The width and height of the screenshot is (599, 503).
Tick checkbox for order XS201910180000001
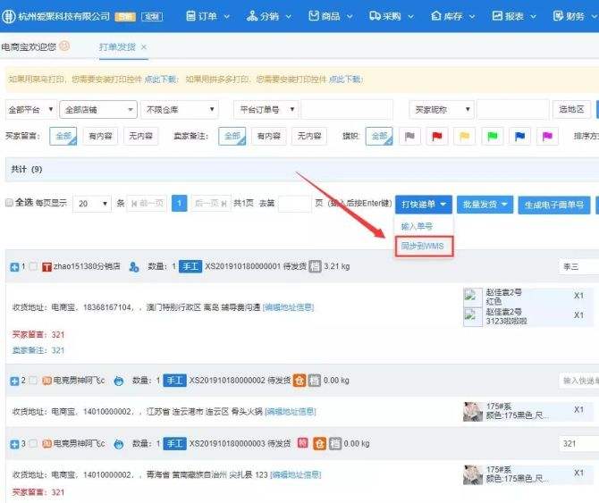point(34,266)
